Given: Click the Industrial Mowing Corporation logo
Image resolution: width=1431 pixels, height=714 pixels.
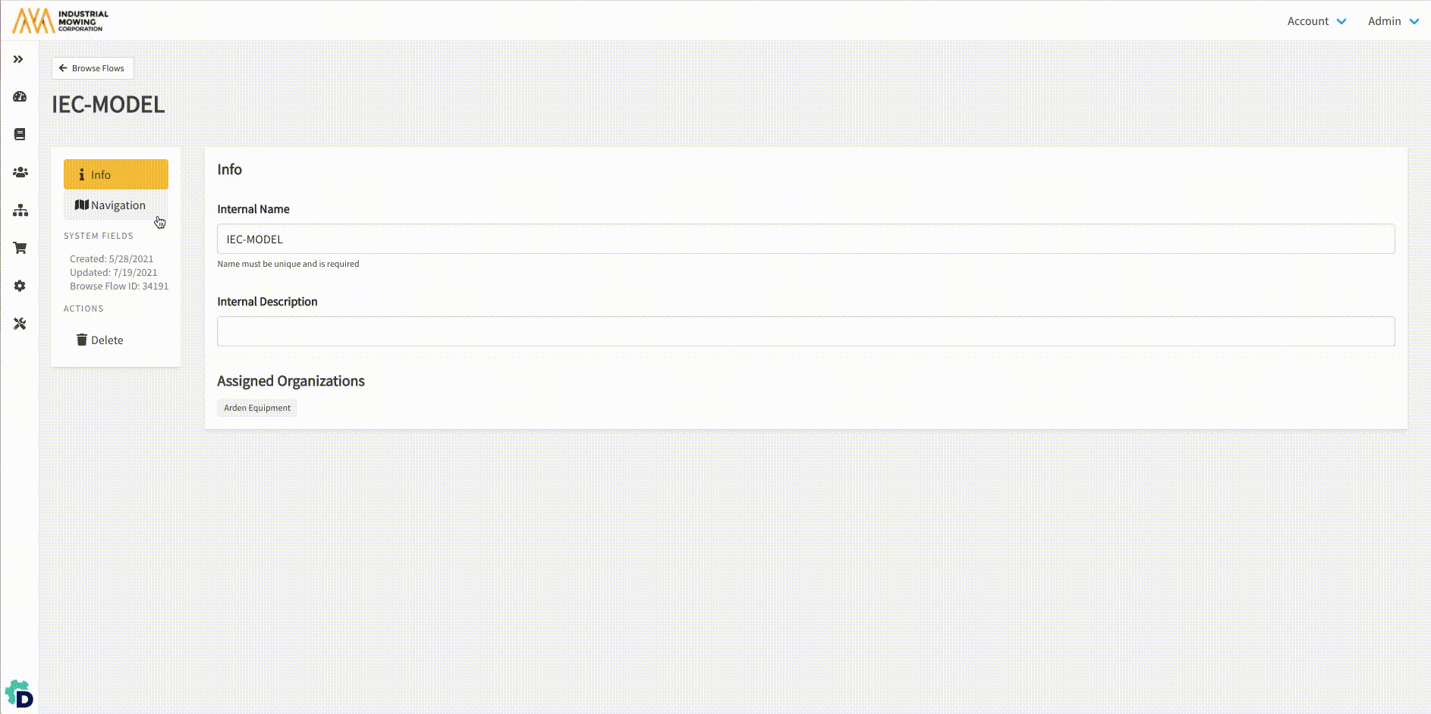Looking at the screenshot, I should pos(61,20).
